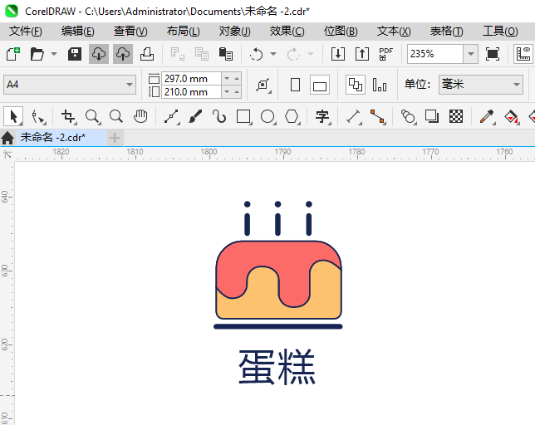This screenshot has width=535, height=425.
Task: Open the Open-file dropdown arrow
Action: click(x=54, y=54)
